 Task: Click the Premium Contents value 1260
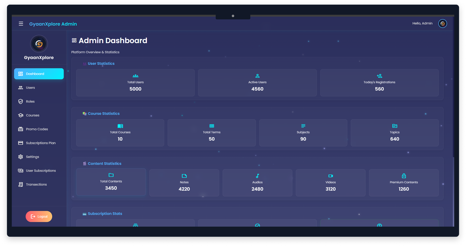[404, 189]
